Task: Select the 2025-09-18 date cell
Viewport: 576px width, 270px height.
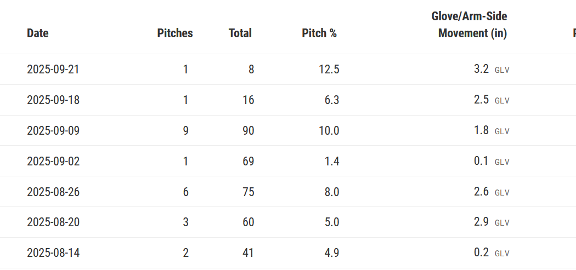Action: tap(57, 100)
